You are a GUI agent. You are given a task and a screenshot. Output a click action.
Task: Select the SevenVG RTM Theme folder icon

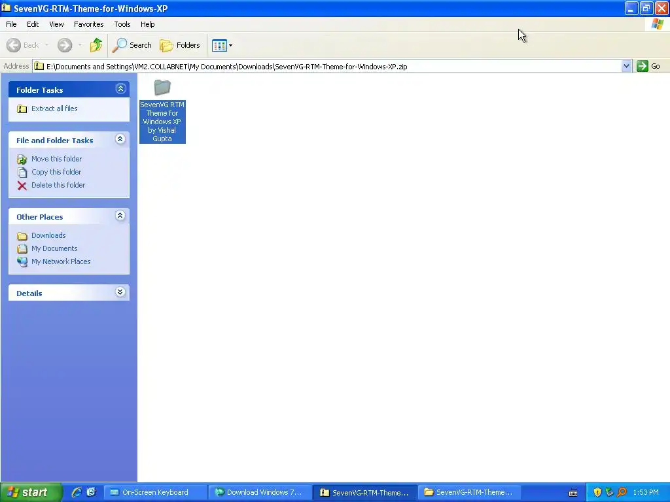pos(162,88)
